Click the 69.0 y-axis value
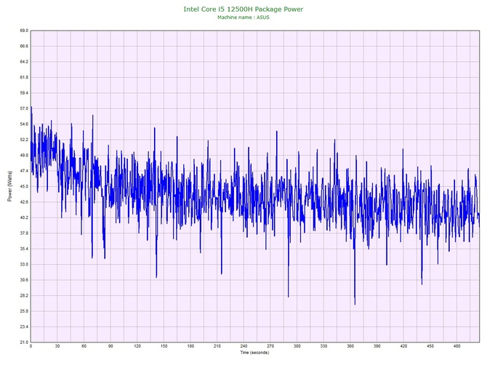 tap(24, 31)
